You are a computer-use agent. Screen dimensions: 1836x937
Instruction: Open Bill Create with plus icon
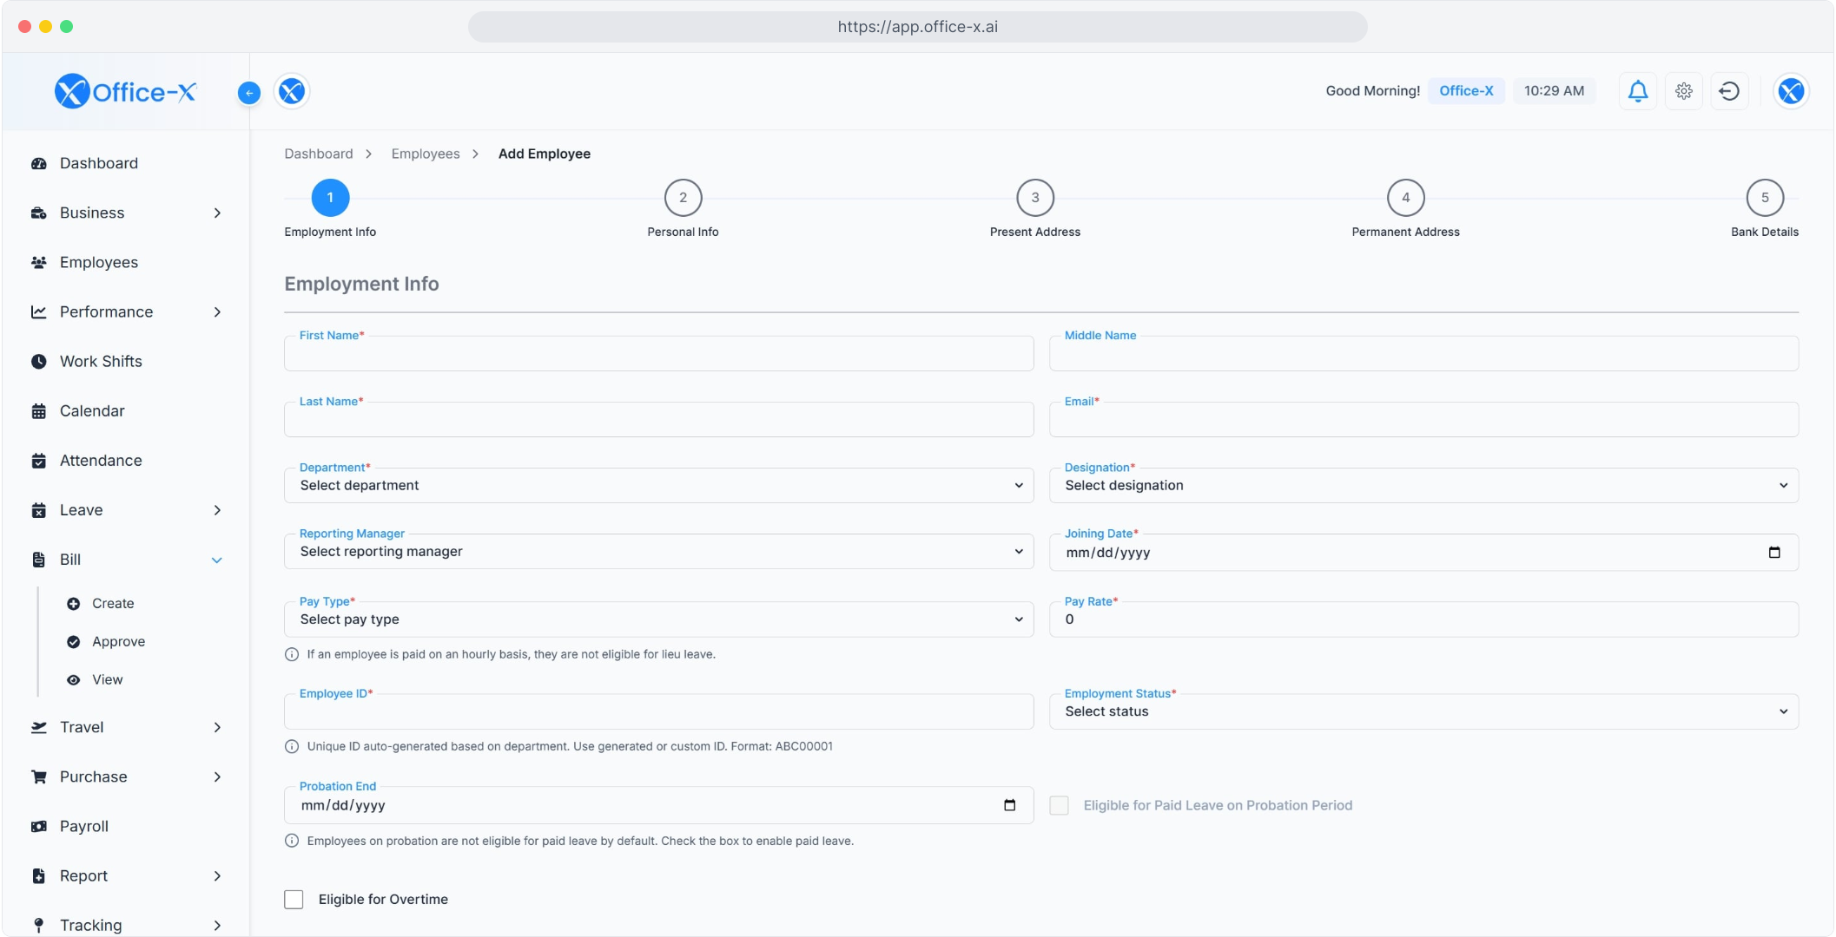tap(74, 604)
